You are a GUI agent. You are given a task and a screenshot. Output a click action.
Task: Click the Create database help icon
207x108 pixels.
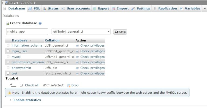[40, 23]
